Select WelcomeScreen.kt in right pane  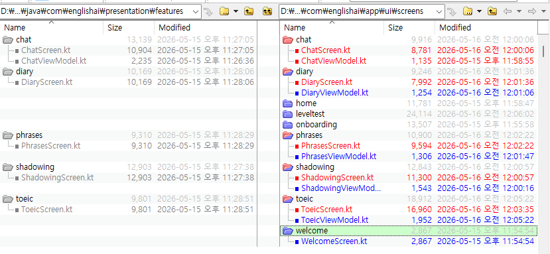[334, 241]
